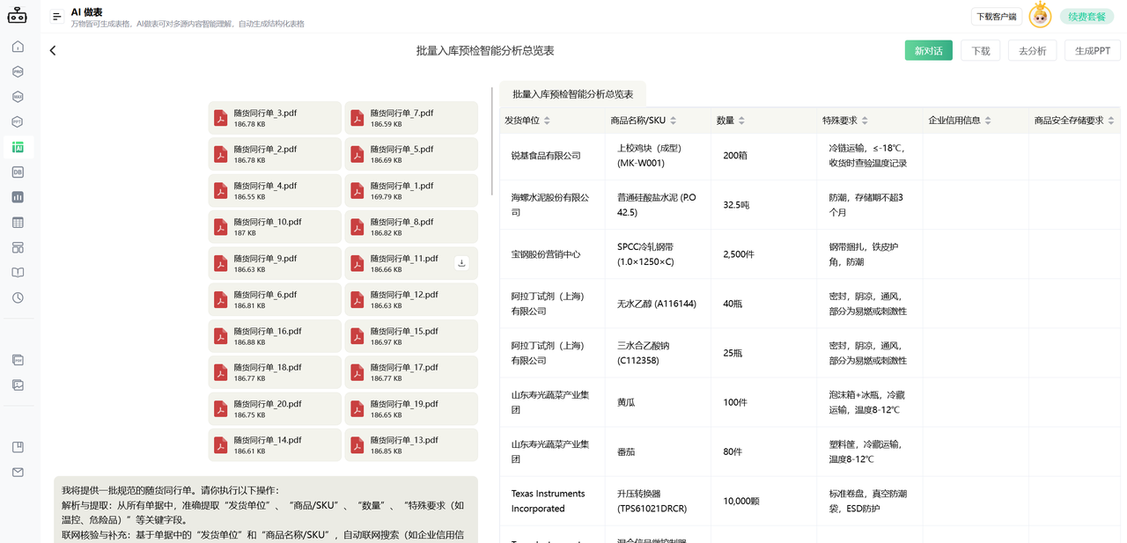Click the back chevron next to the page title
This screenshot has height=543, width=1127.
(x=52, y=50)
